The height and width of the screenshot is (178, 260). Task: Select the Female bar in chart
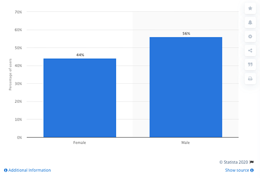click(x=80, y=98)
